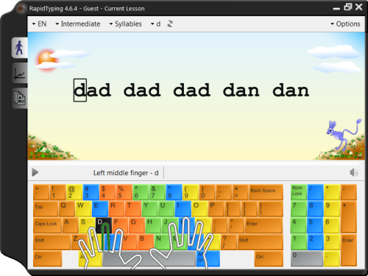
Task: Start the lesson with the play button
Action: [x=35, y=172]
